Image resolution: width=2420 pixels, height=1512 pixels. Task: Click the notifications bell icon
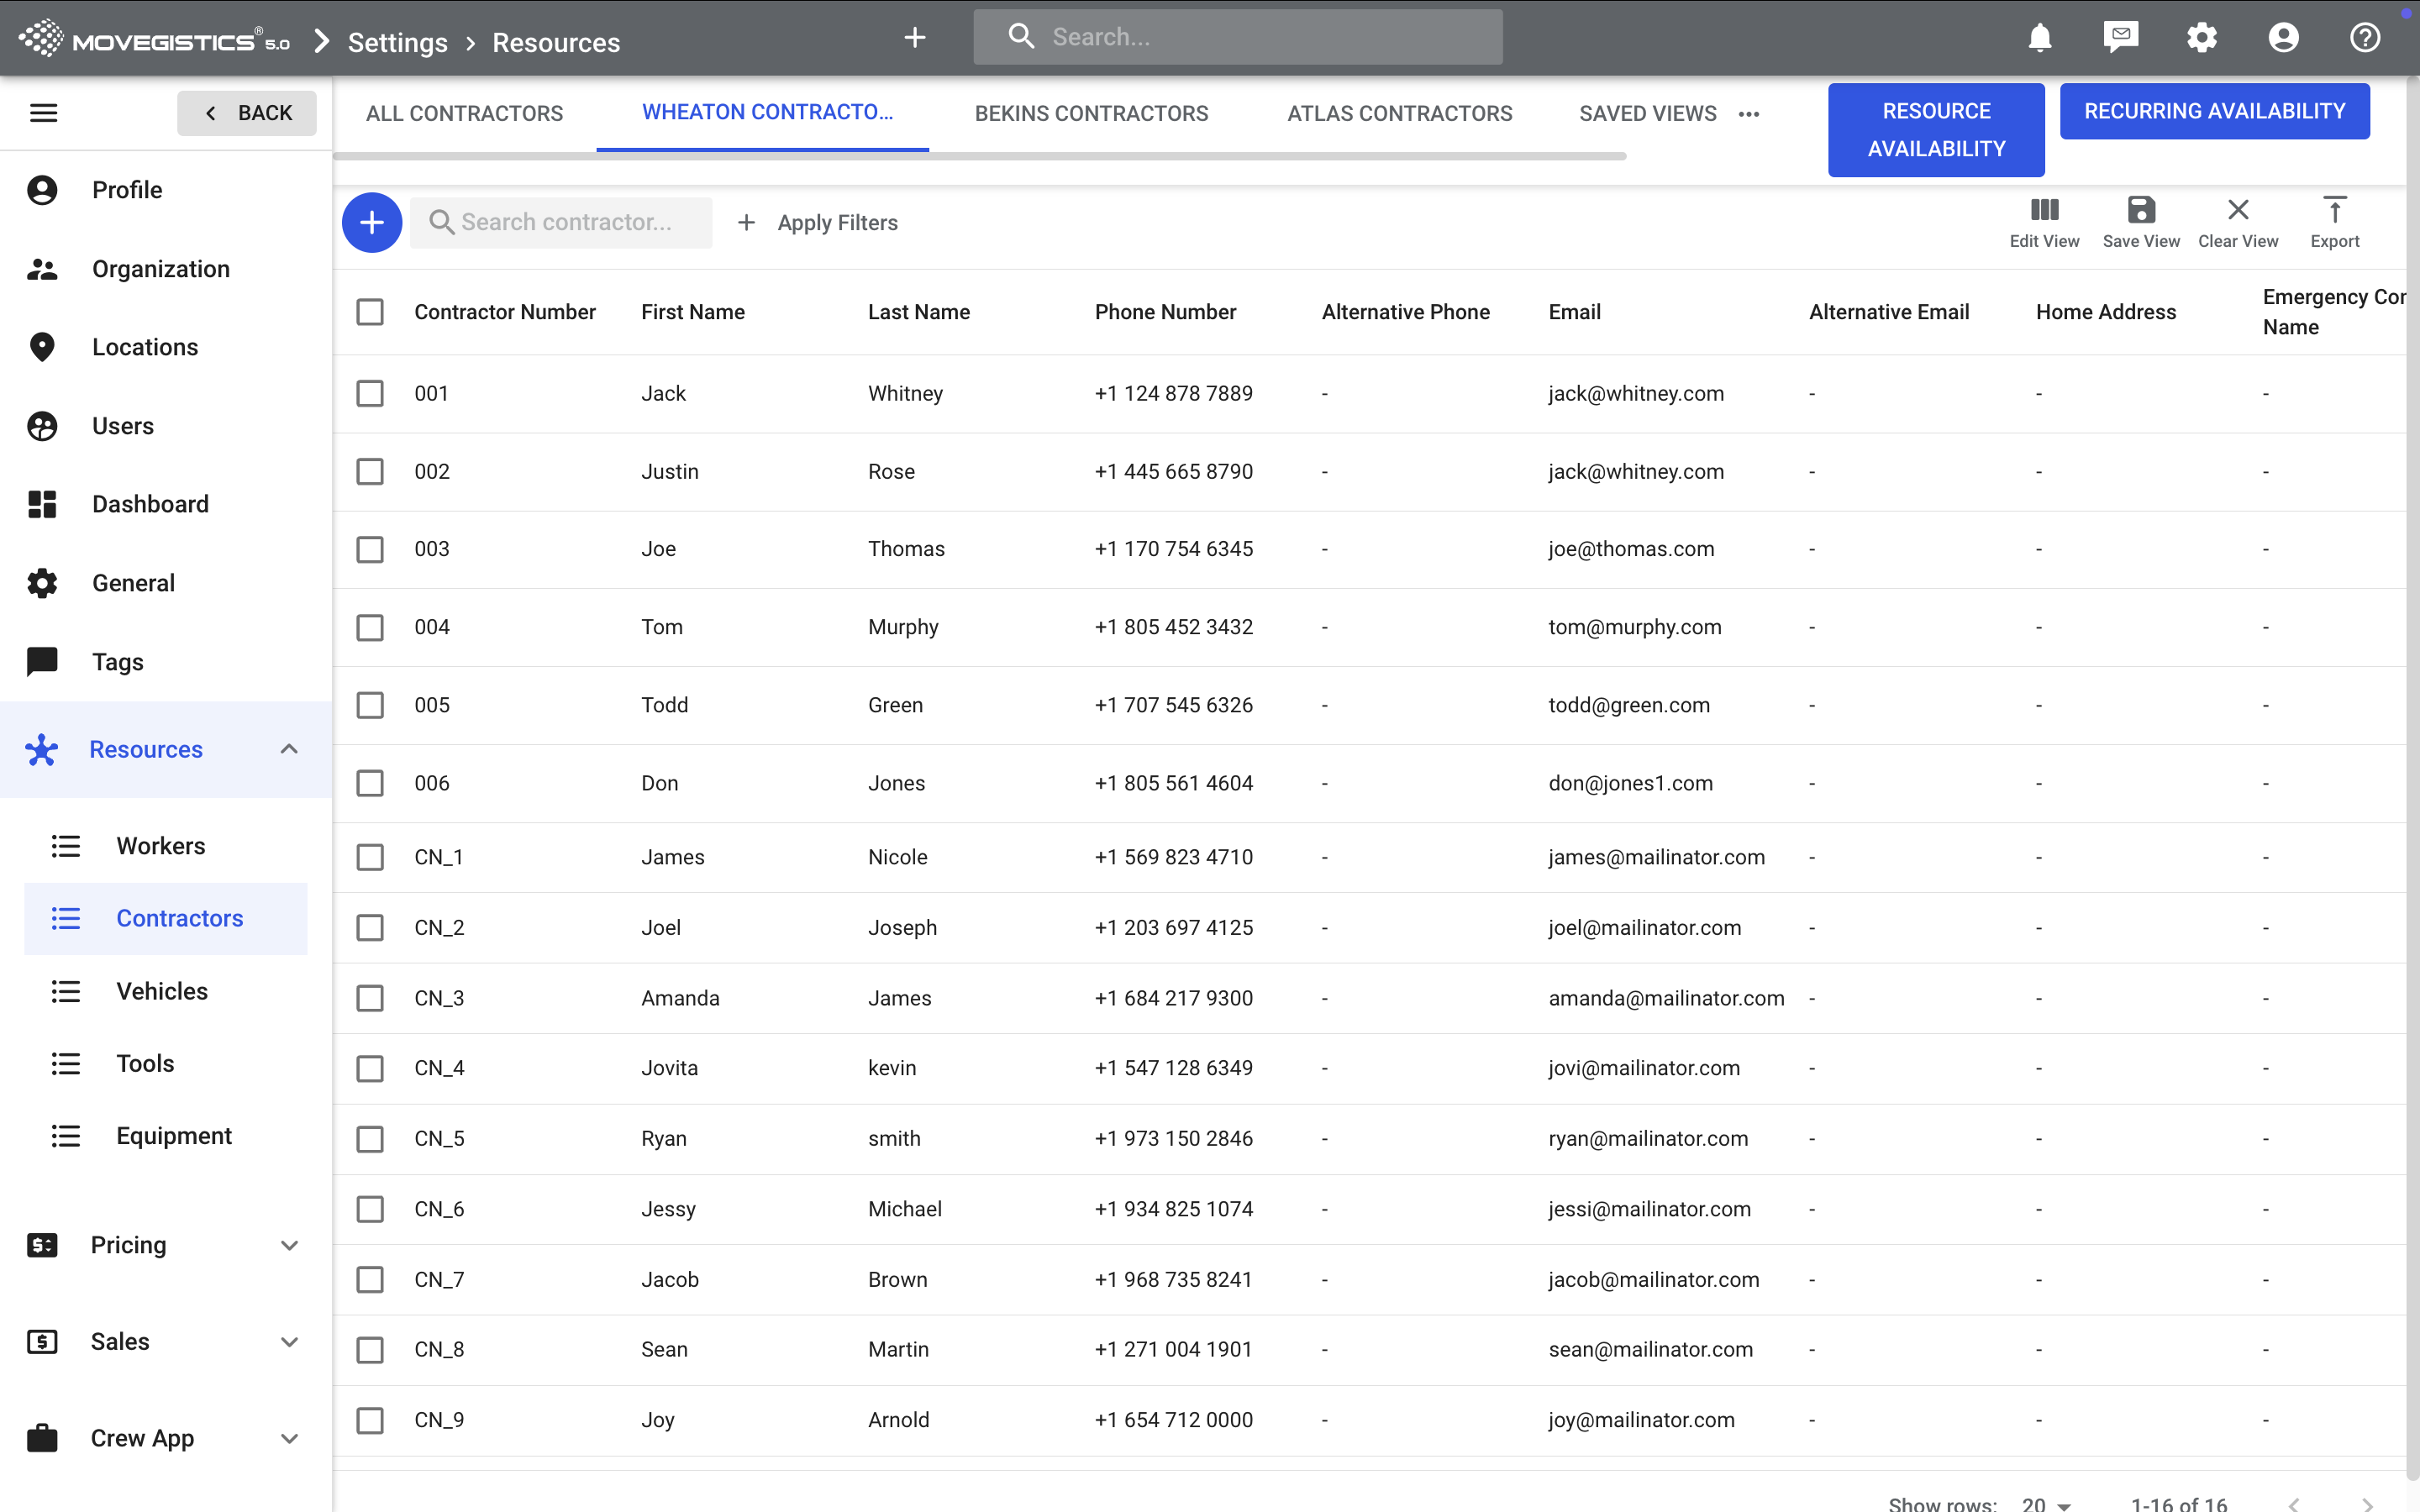pyautogui.click(x=2039, y=38)
